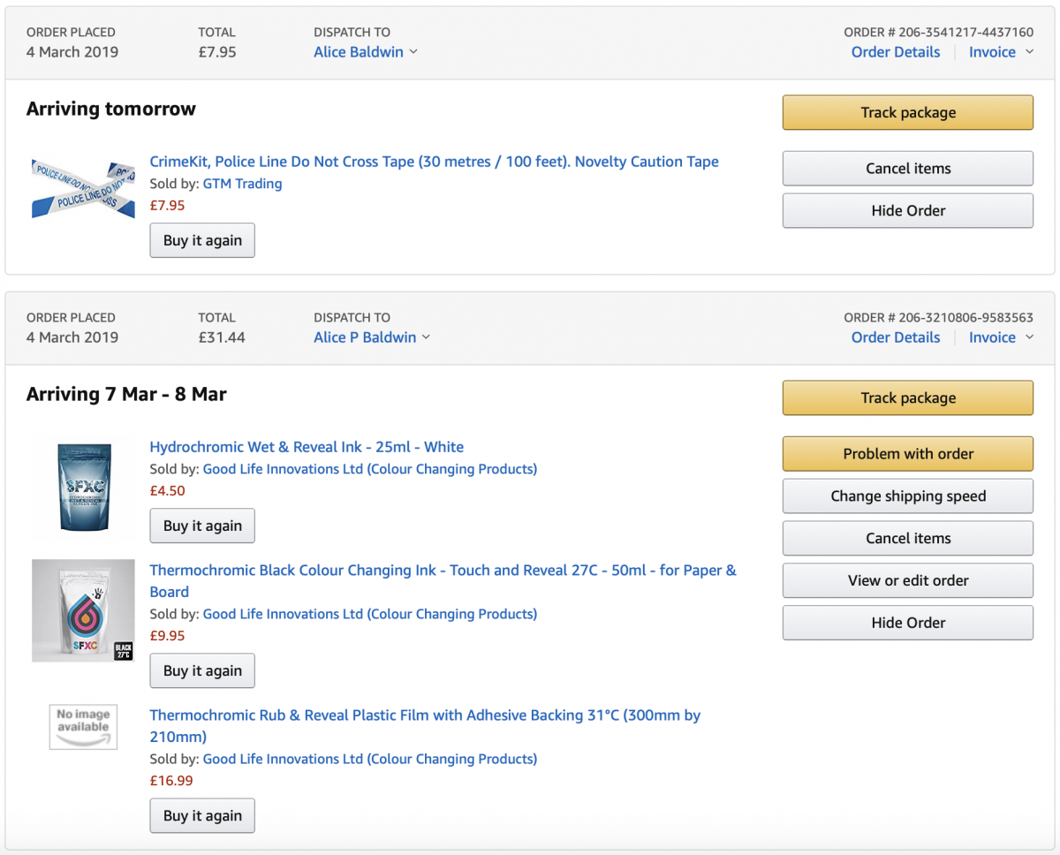Expand the Alice Baldwin dispatch dropdown
This screenshot has height=855, width=1060.
pos(366,52)
